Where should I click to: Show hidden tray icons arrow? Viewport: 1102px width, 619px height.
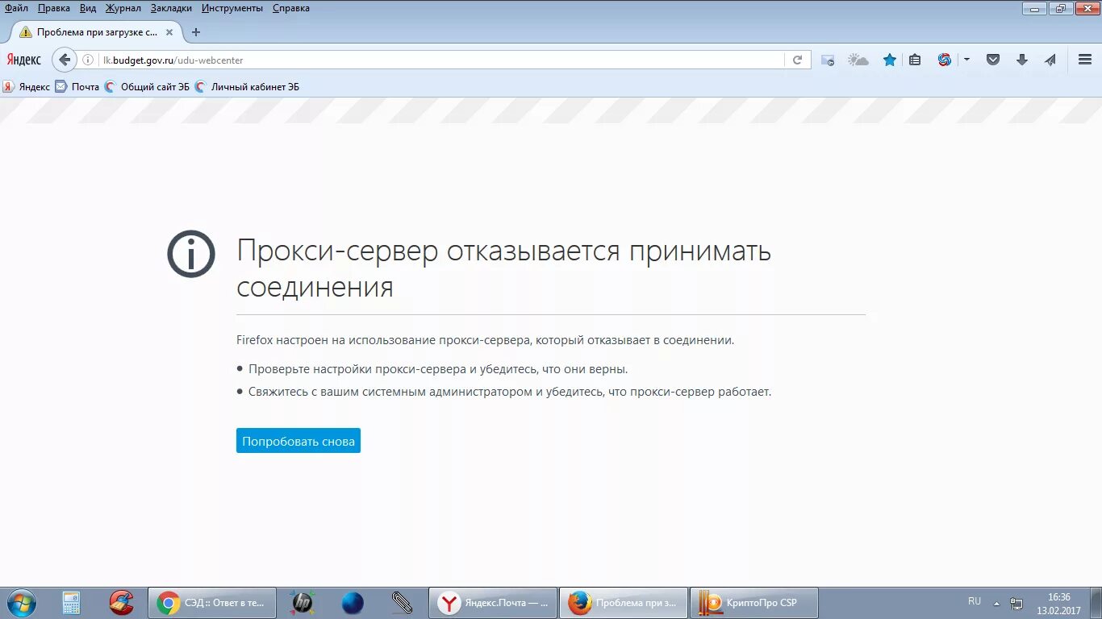click(996, 603)
